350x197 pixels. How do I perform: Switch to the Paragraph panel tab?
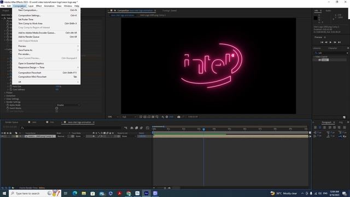point(326,123)
